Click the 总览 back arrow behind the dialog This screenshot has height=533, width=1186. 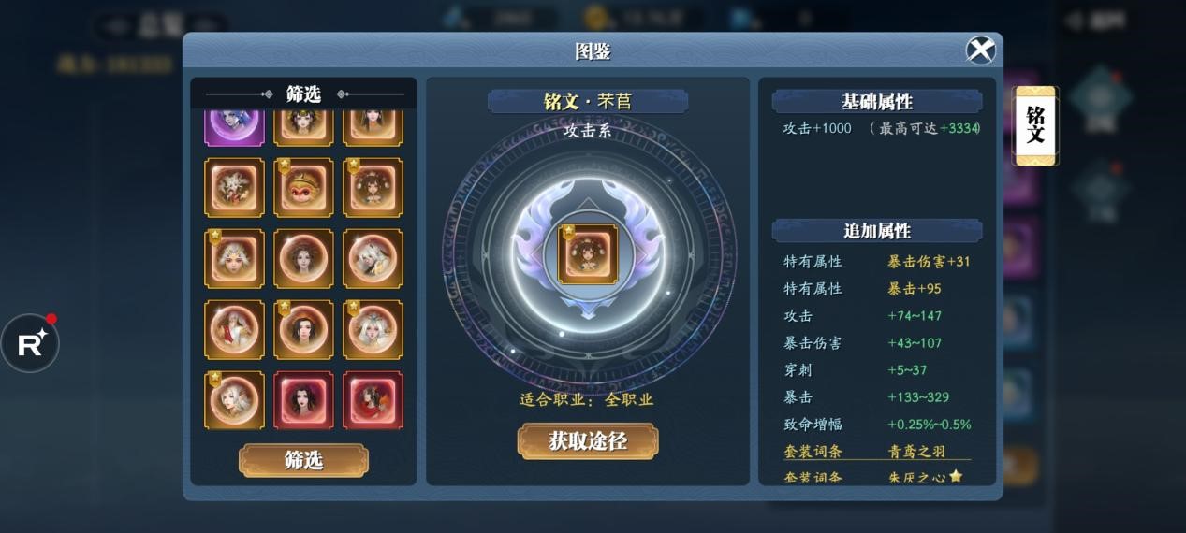click(118, 26)
